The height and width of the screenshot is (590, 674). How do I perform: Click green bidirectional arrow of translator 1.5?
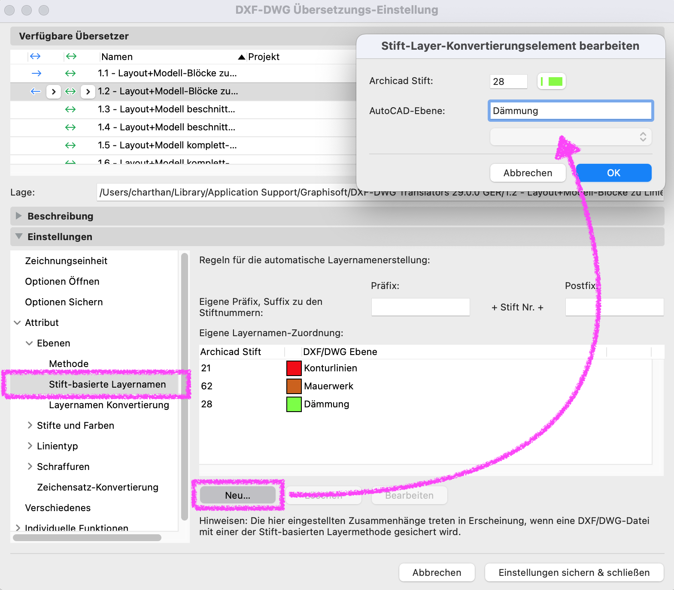pos(70,145)
